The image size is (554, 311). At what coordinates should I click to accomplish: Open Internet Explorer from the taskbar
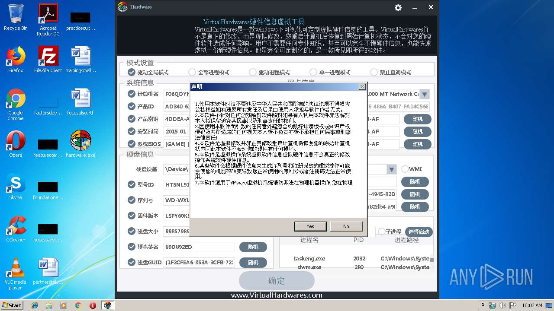tap(35, 305)
